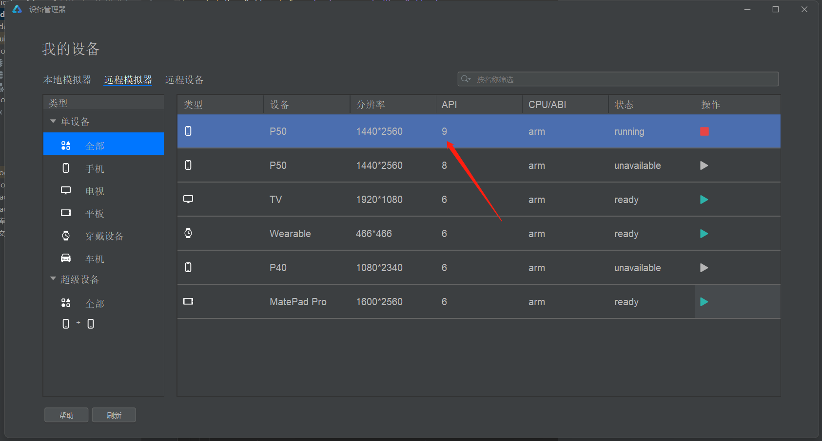This screenshot has width=822, height=441.
Task: Click phone icon in P50 API 9 row
Action: pyautogui.click(x=188, y=131)
